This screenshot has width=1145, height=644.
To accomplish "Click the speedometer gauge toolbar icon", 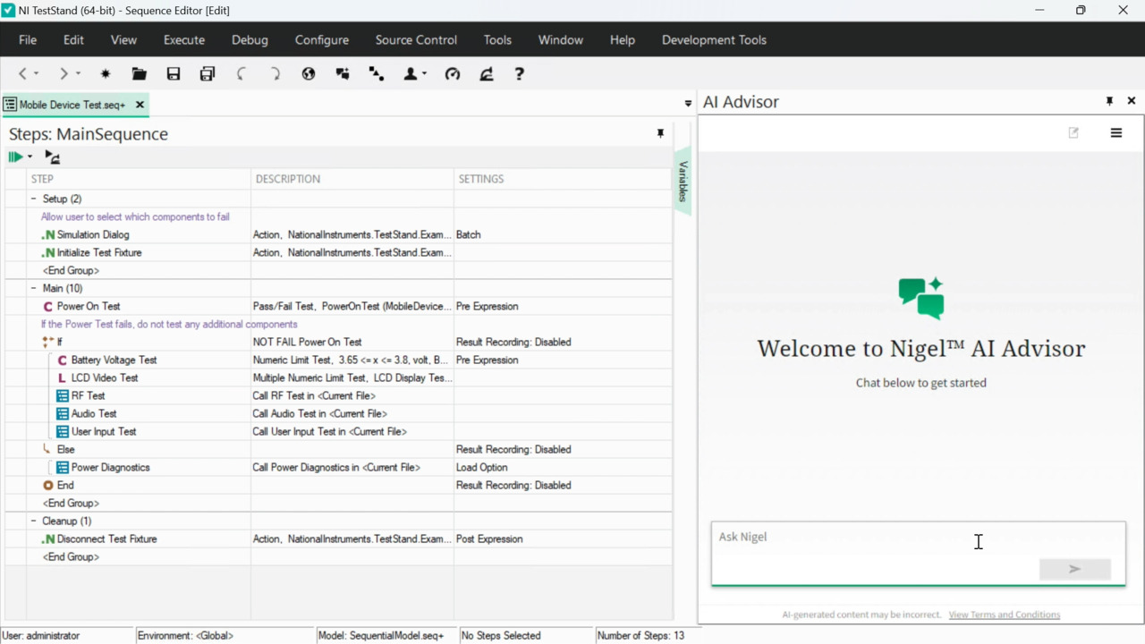I will 453,74.
